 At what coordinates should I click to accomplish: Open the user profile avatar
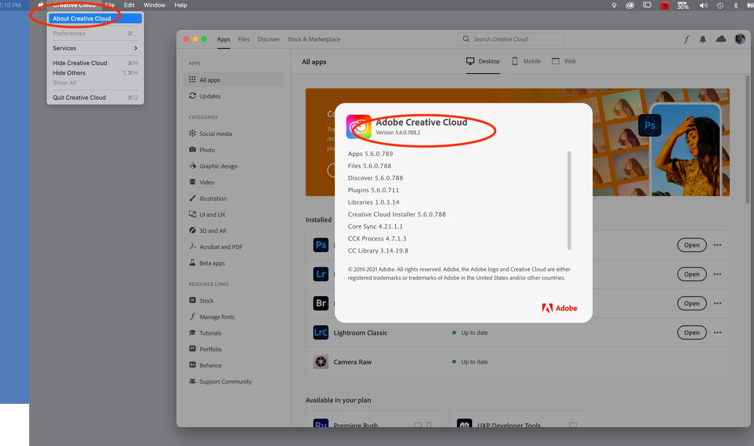point(740,39)
